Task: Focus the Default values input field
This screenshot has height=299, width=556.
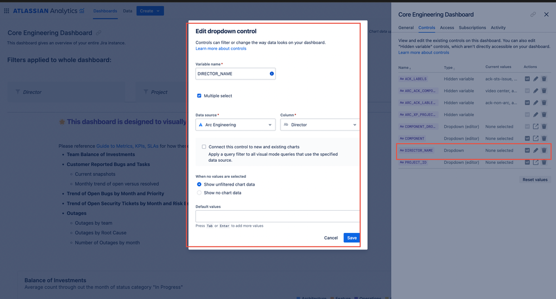Action: 277,216
